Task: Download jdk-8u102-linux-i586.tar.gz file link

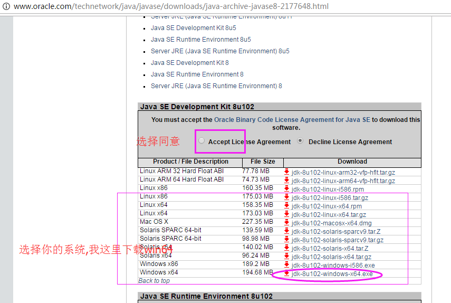Action: point(330,198)
